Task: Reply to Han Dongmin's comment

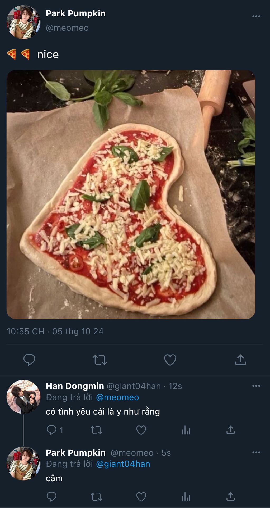Action: pos(51,430)
